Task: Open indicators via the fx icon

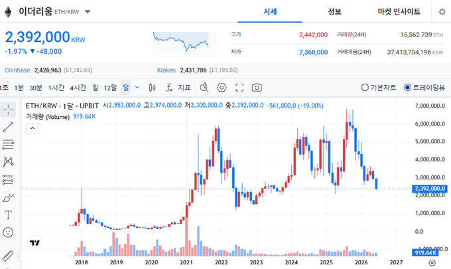Action: click(x=169, y=88)
